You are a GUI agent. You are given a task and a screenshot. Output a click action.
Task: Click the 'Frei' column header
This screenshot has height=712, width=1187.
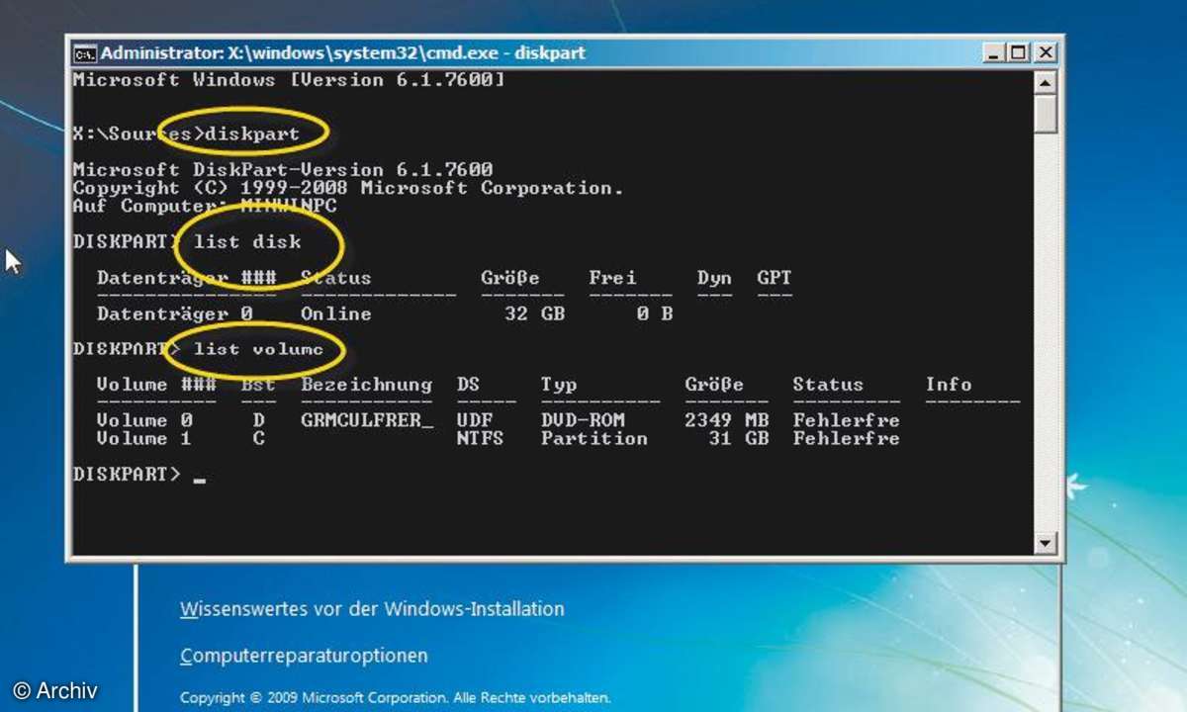[x=613, y=278]
